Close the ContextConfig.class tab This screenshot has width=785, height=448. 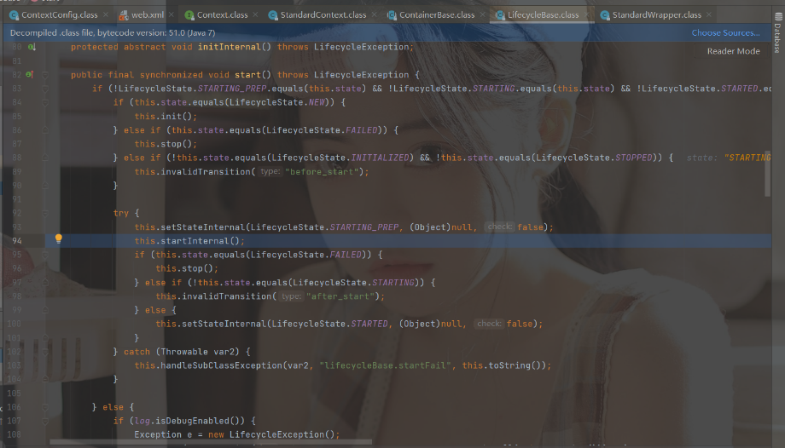click(x=106, y=15)
